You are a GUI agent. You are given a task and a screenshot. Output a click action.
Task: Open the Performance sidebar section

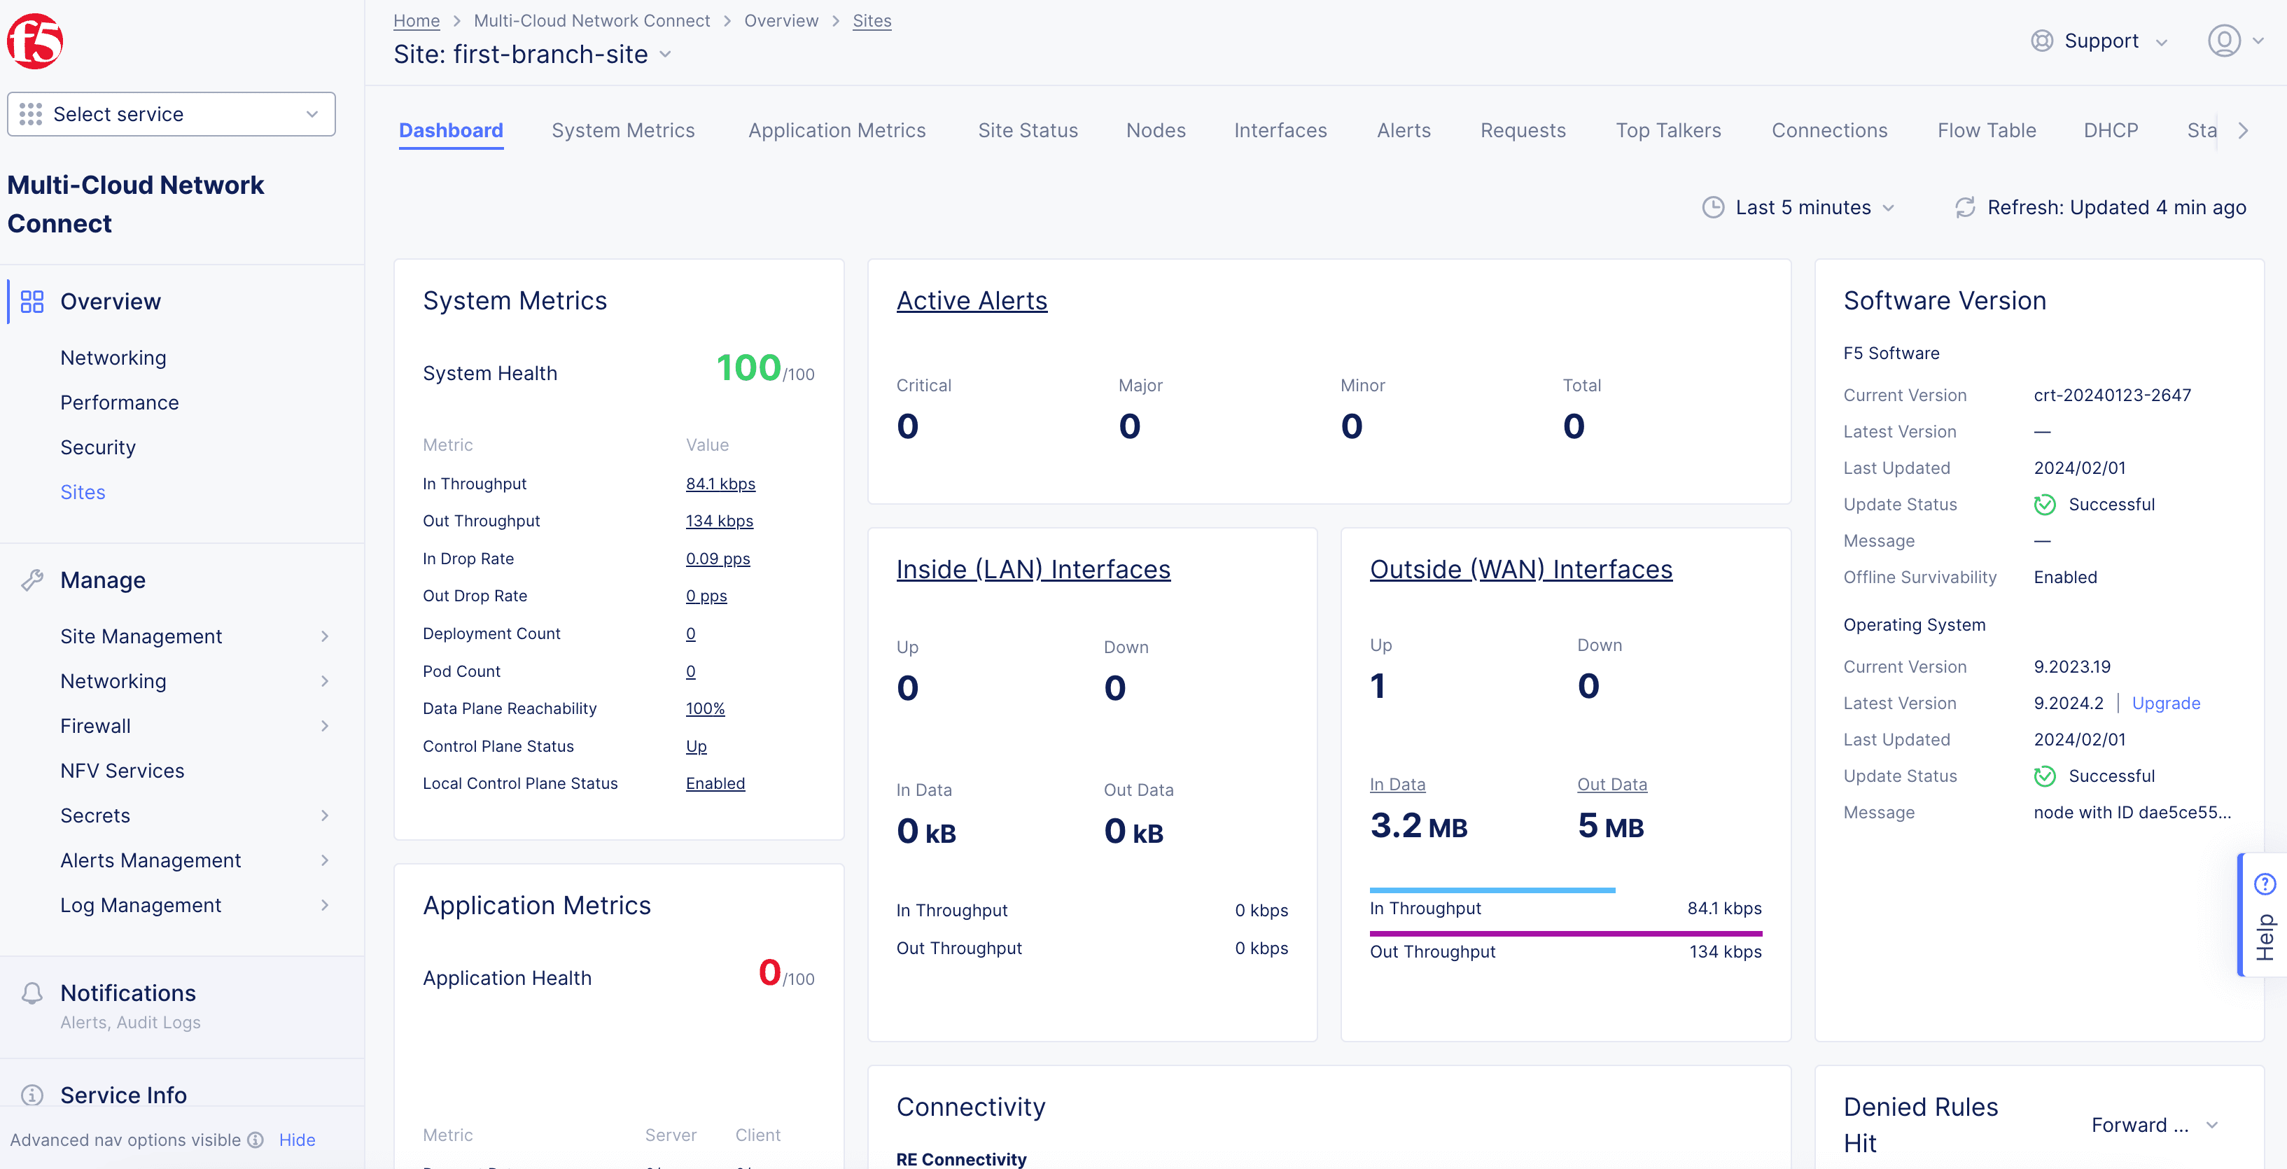pyautogui.click(x=119, y=402)
